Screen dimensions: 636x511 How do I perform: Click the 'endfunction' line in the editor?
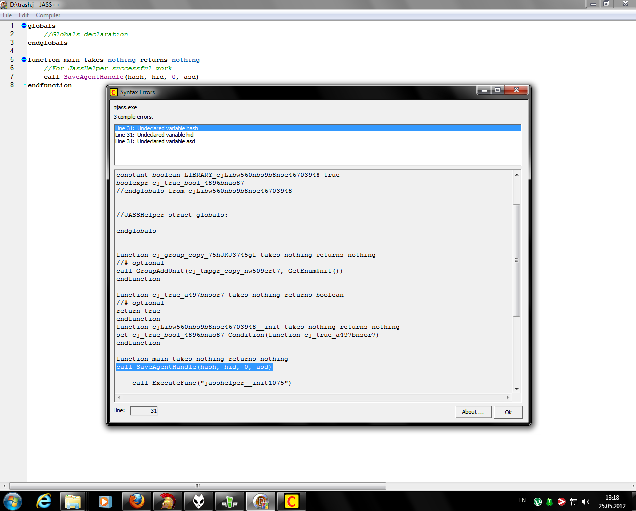[50, 85]
